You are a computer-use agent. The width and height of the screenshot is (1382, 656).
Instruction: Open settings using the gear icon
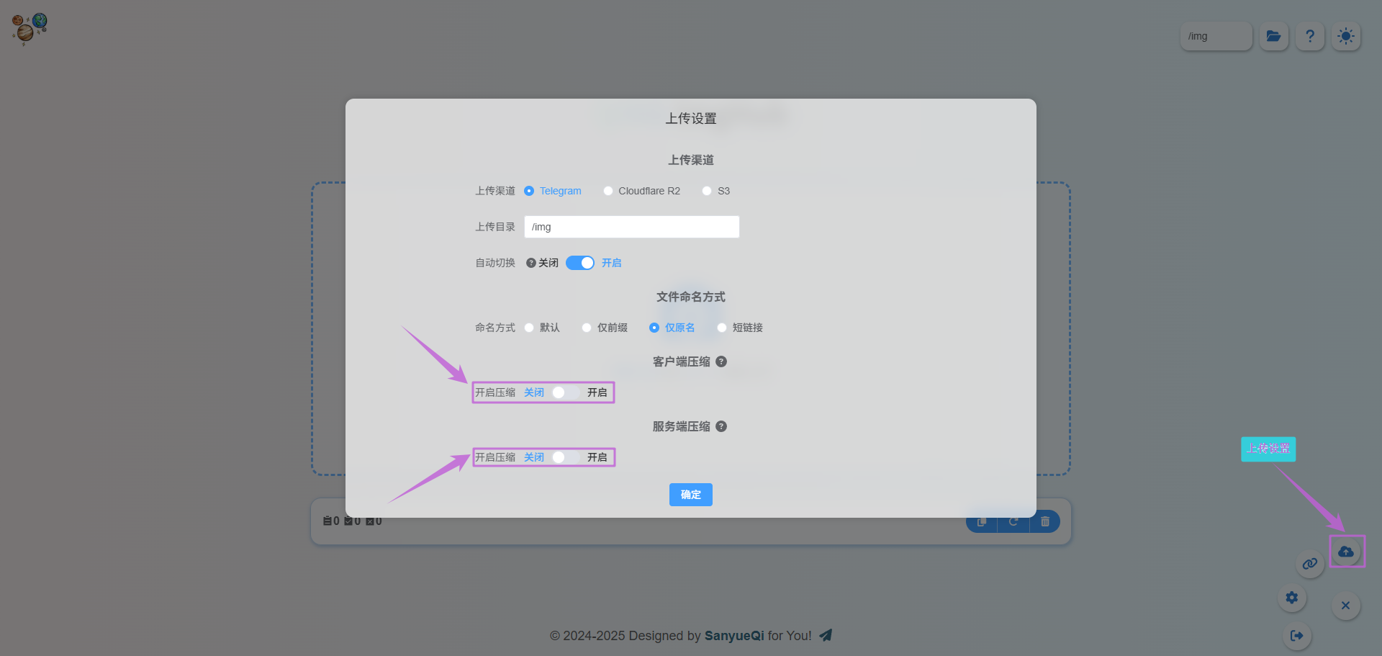point(1291,597)
